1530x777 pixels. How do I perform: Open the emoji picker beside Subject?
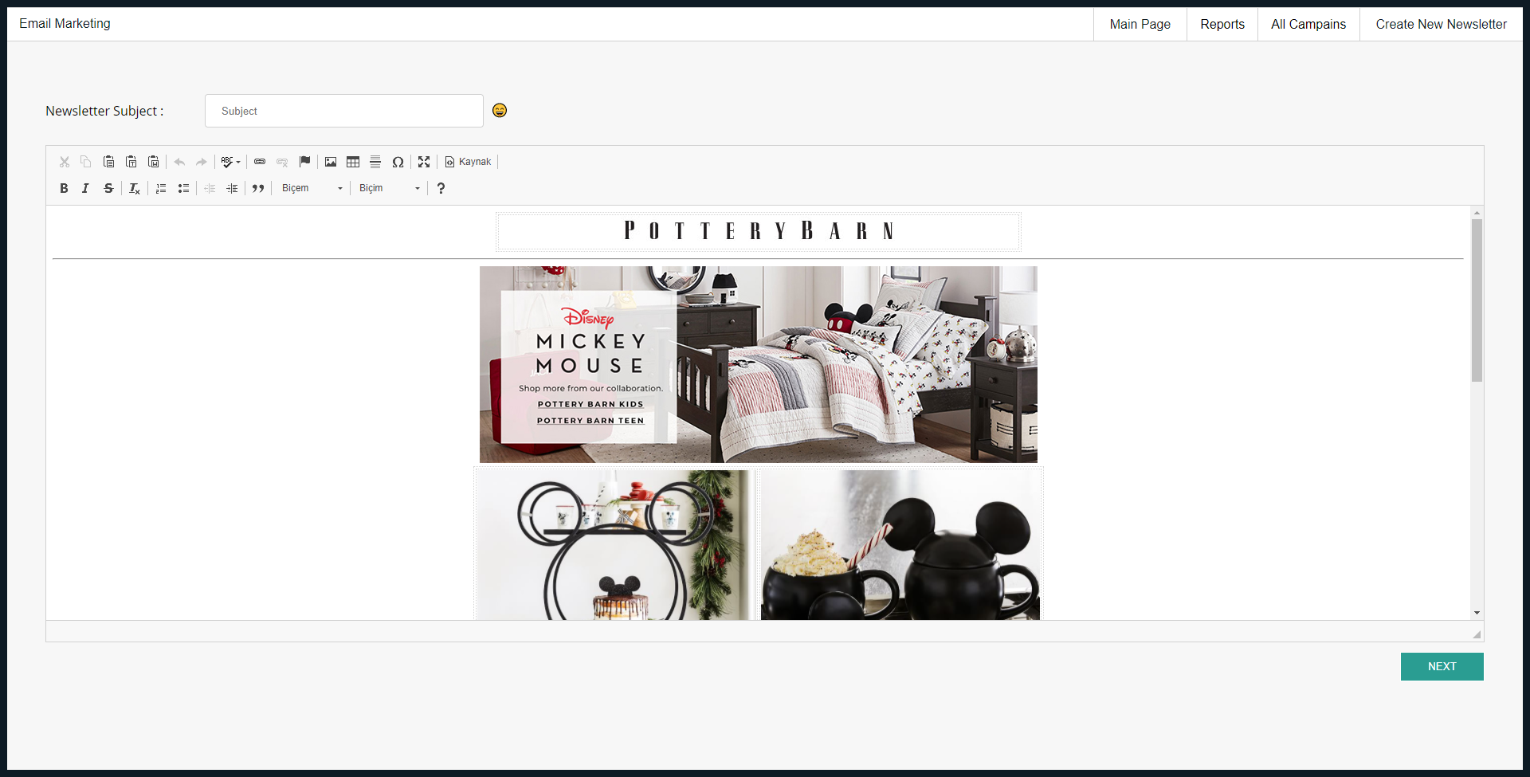[500, 110]
